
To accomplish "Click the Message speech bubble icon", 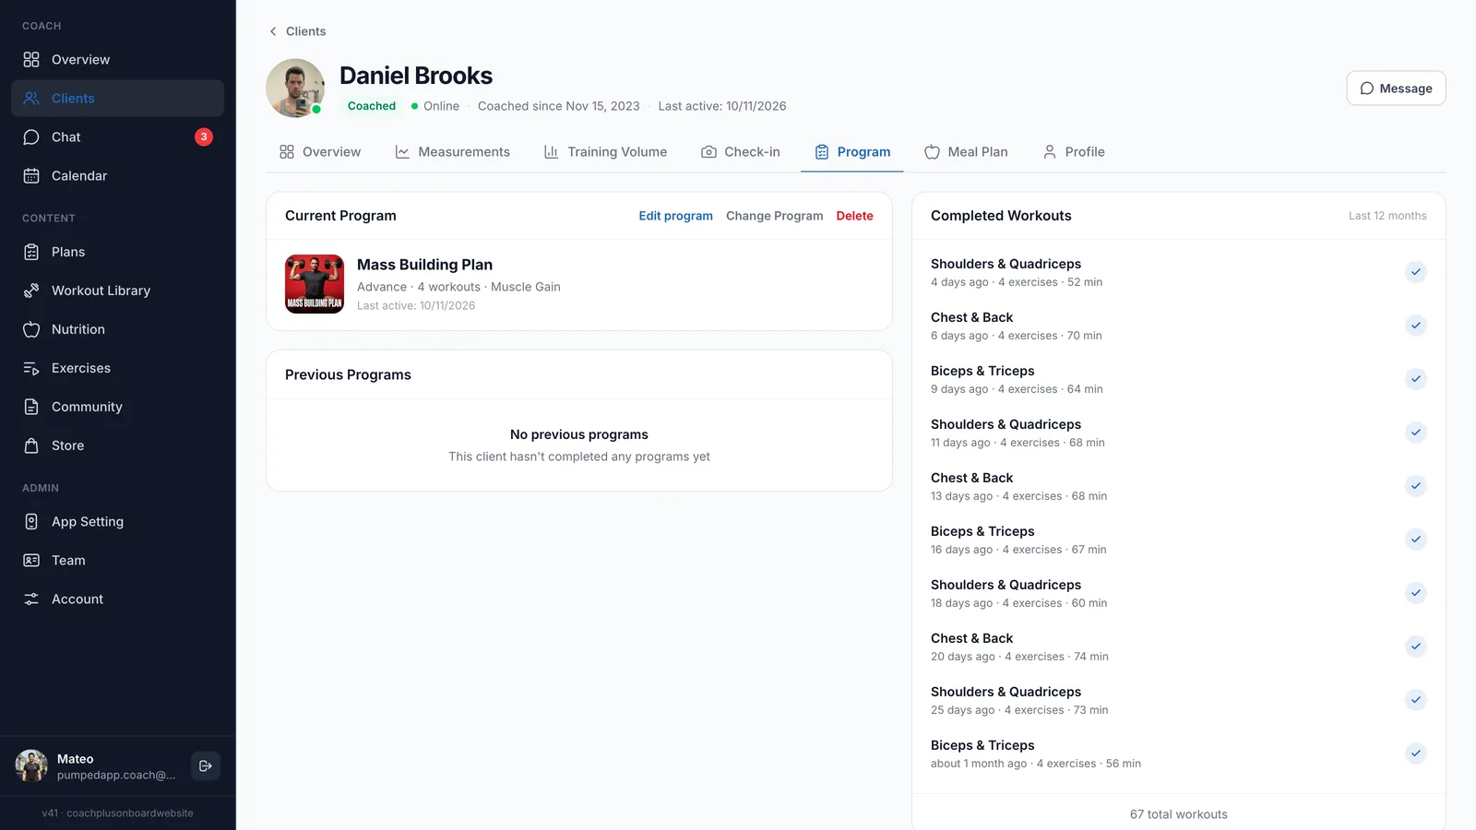I will [x=1367, y=89].
